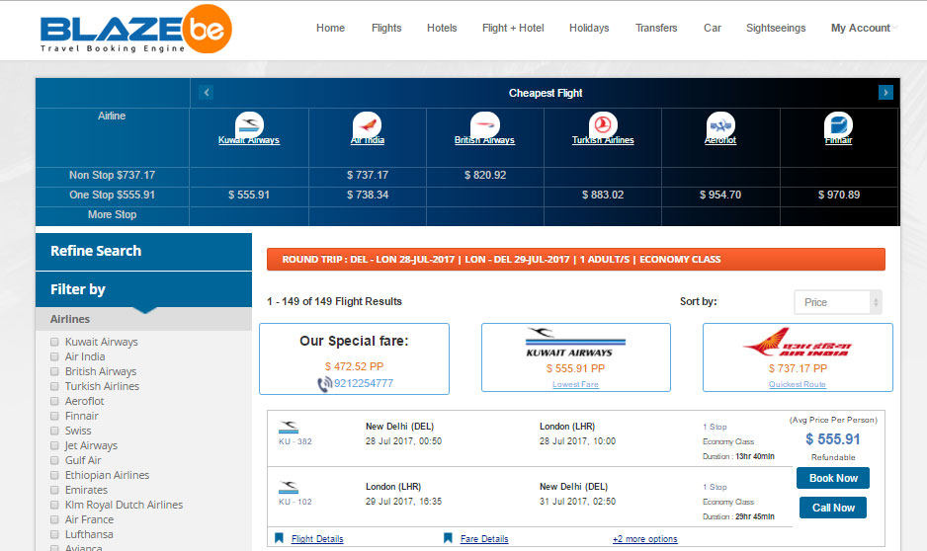
Task: Click the Non Stop $737.17 row label
Action: point(112,175)
